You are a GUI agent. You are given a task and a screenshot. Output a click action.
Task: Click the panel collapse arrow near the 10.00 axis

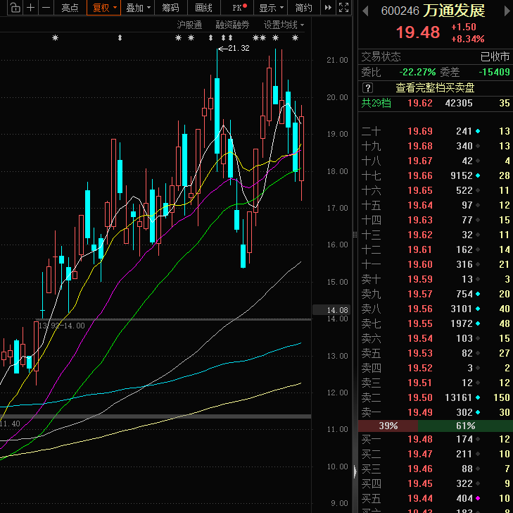pos(355,471)
